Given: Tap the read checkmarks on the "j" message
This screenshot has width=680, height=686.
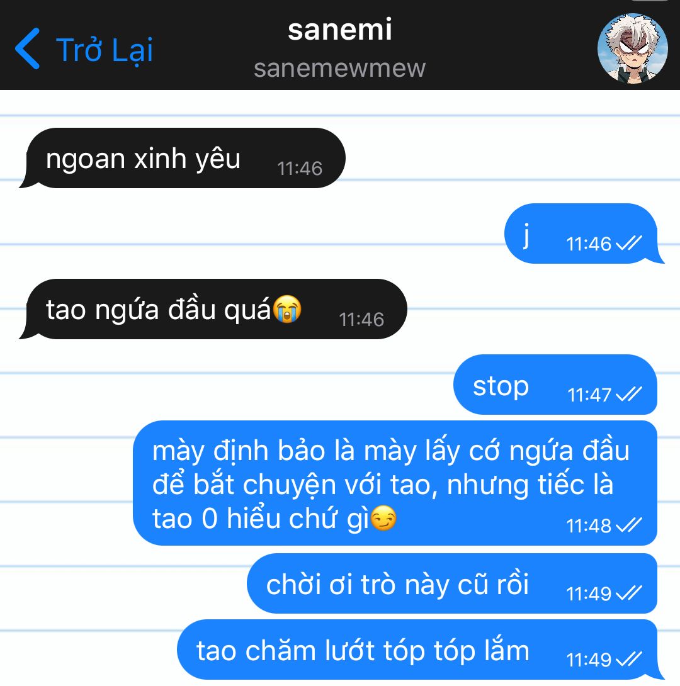Looking at the screenshot, I should click(x=629, y=243).
